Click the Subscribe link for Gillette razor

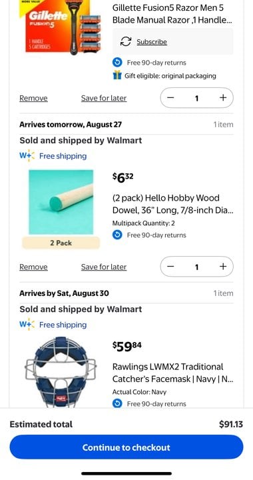pos(152,41)
